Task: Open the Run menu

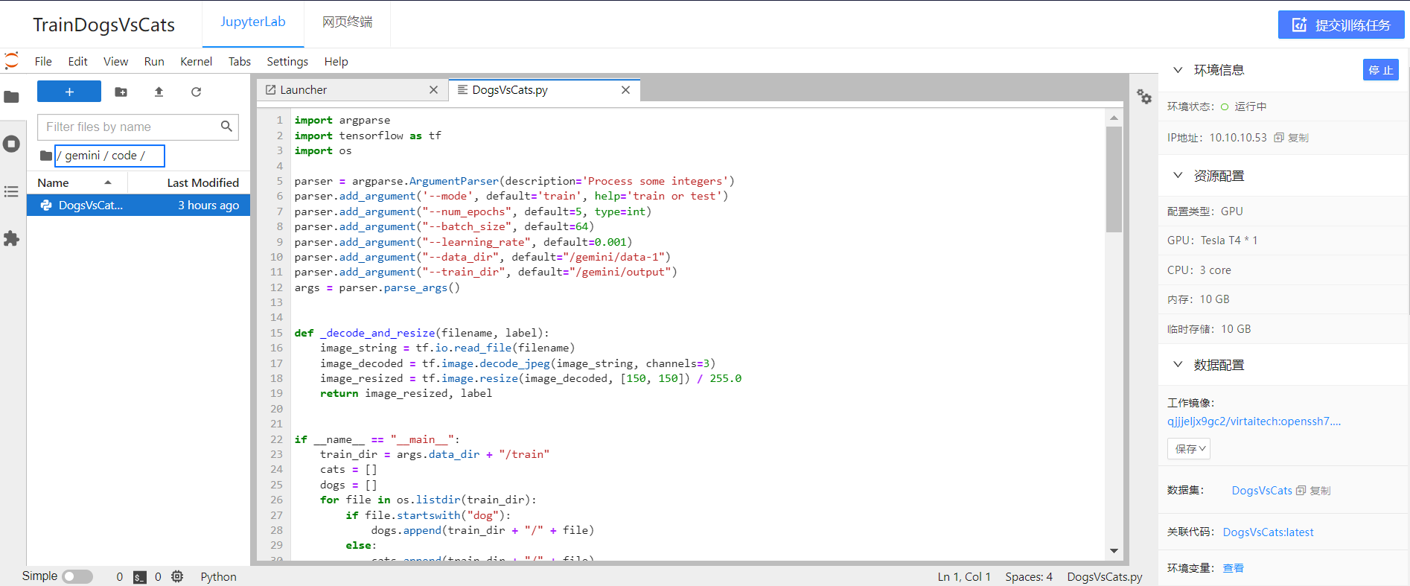Action: (x=154, y=62)
